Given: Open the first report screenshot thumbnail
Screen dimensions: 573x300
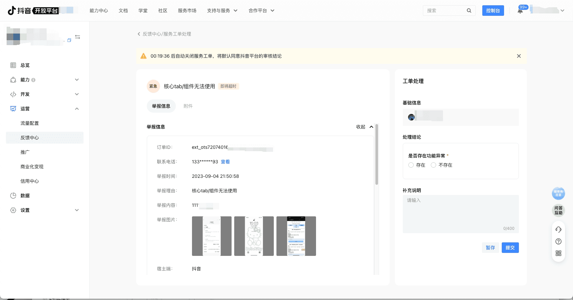Looking at the screenshot, I should pyautogui.click(x=212, y=236).
